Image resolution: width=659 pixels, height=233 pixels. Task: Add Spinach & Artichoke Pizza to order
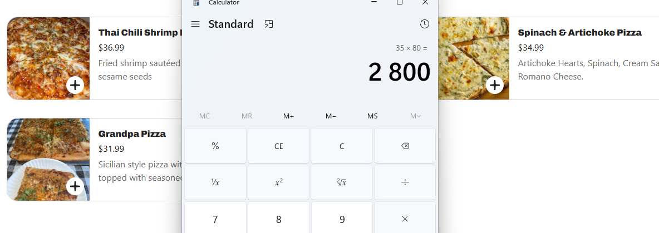[495, 85]
